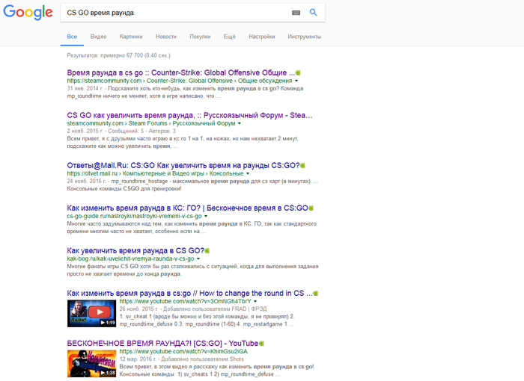Click green badge after Ответы@Mail.Ru result title
Image resolution: width=524 pixels, height=381 pixels.
pos(302,166)
